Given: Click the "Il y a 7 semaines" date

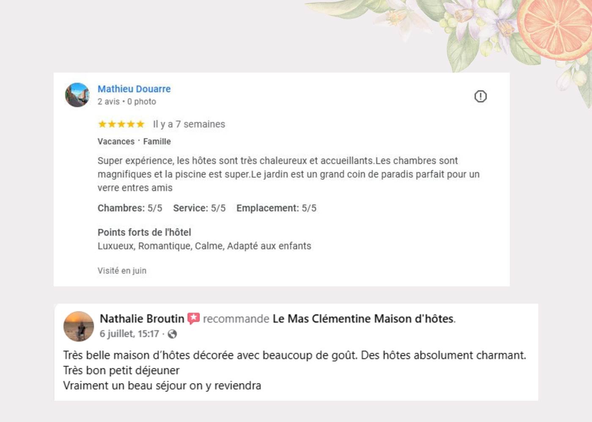Looking at the screenshot, I should 189,124.
